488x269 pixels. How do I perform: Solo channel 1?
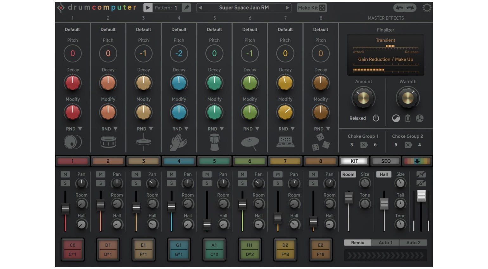(x=65, y=183)
